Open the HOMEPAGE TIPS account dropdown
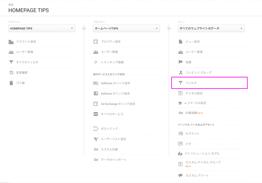Image resolution: width=262 pixels, height=183 pixels. [42, 28]
